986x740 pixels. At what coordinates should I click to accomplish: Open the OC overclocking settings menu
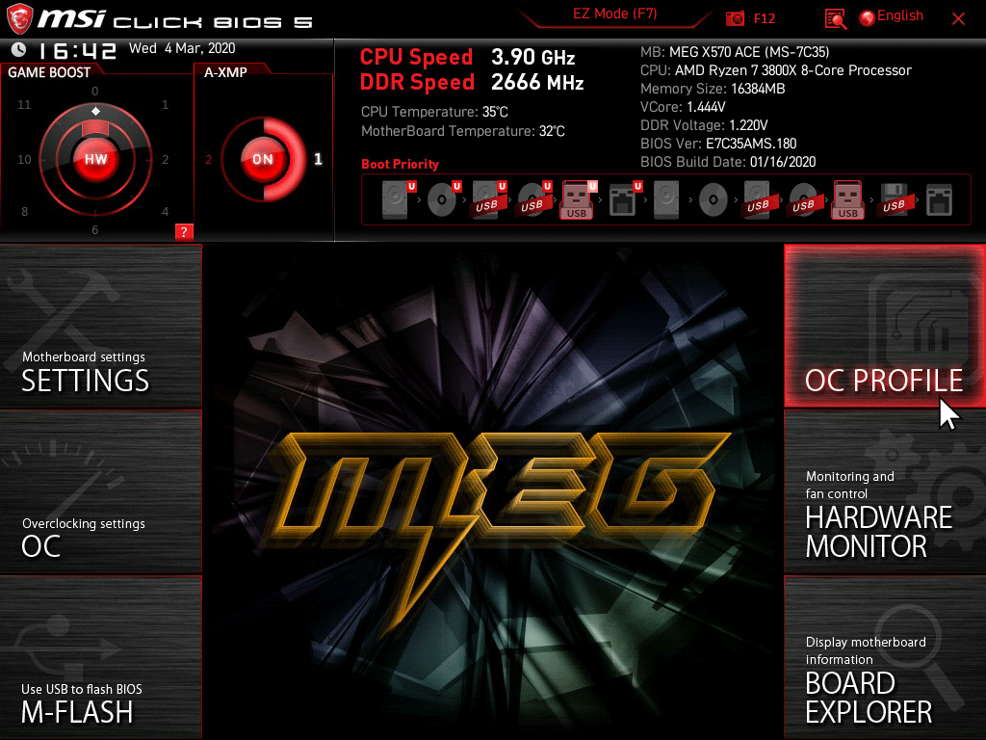[x=100, y=492]
